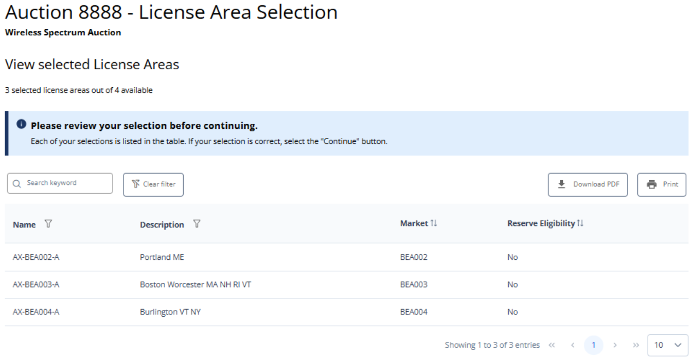
Task: Focus the Search keyword field
Action: (60, 183)
